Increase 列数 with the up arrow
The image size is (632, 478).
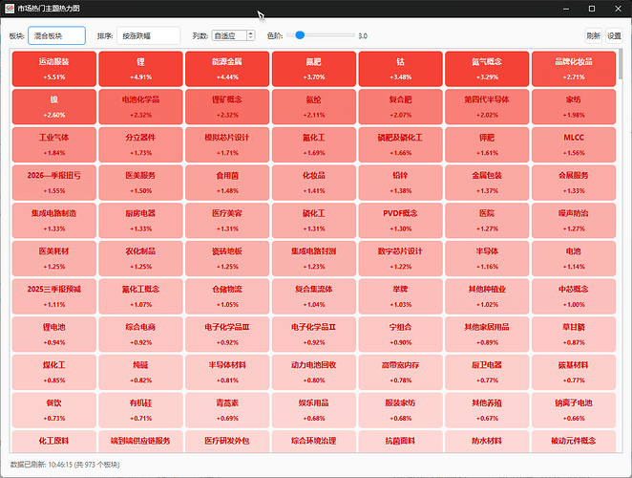251,33
